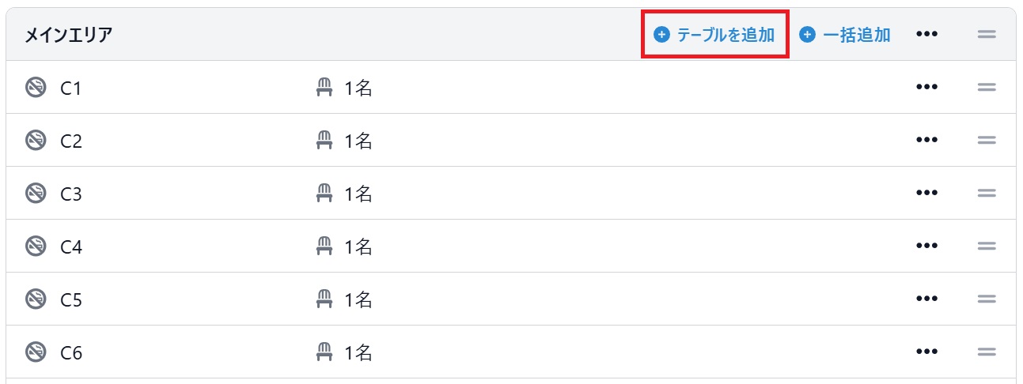Open the メインエリア three-dot menu
1023x384 pixels.
tap(926, 35)
